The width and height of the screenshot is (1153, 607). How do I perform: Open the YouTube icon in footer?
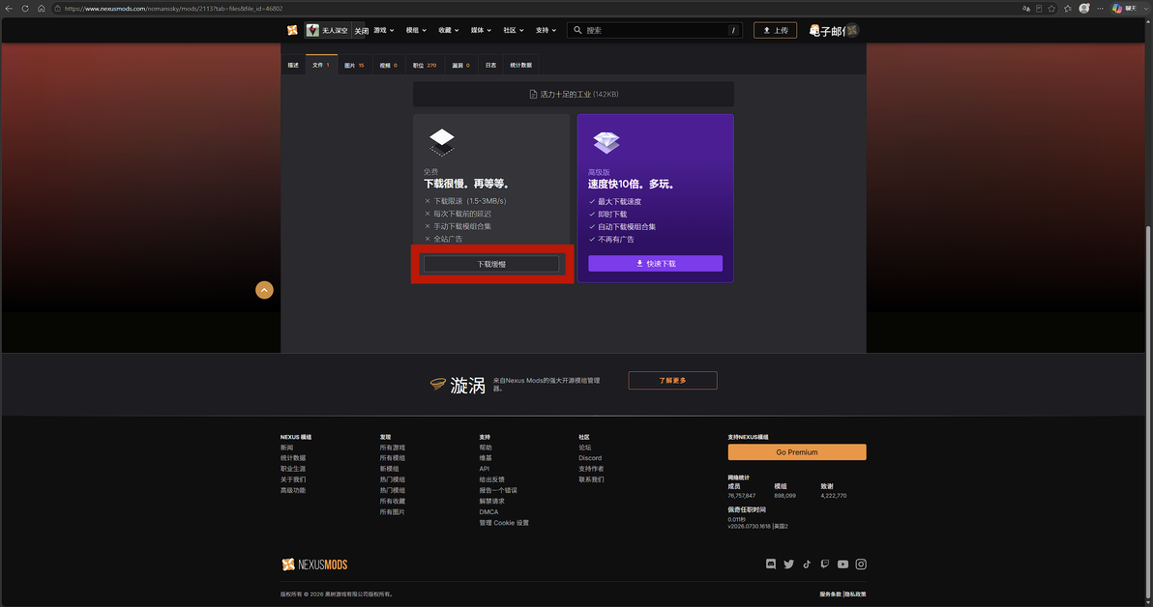[x=843, y=564]
